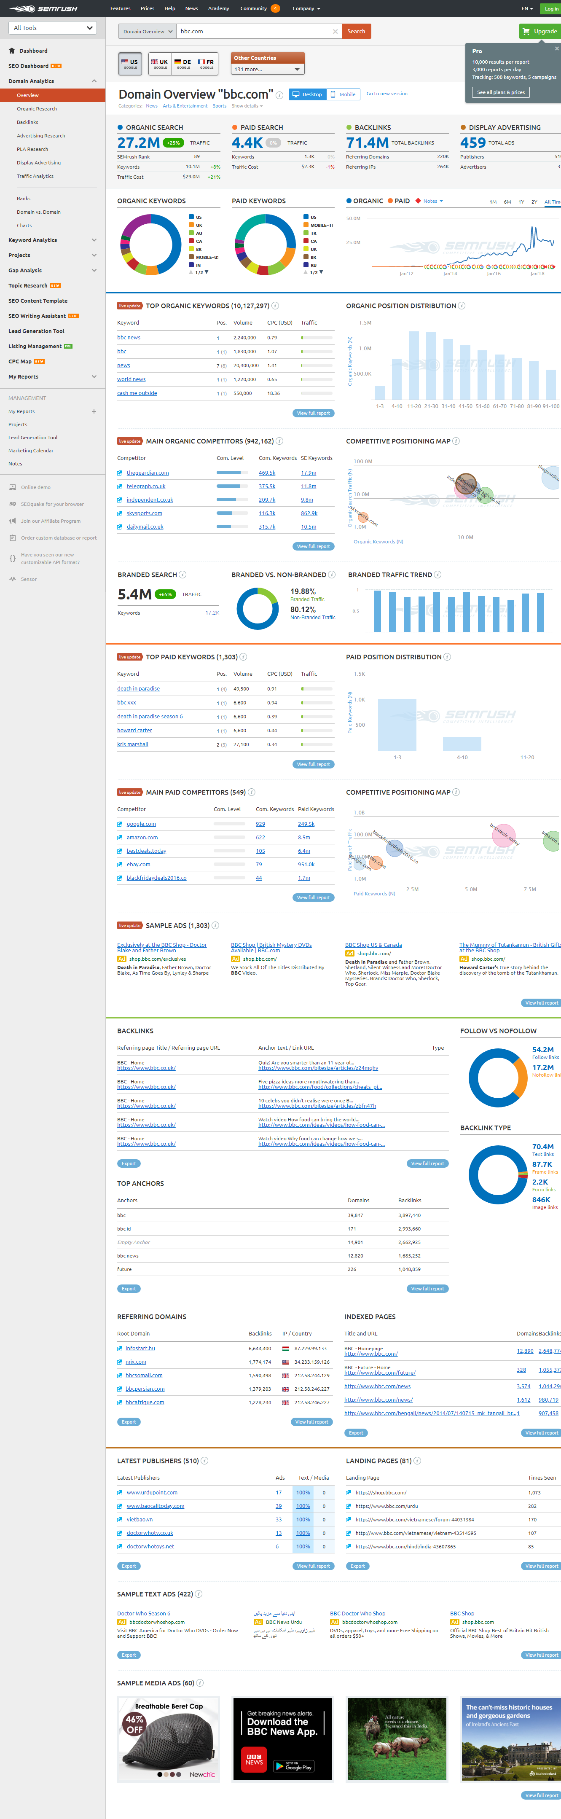
Task: Click the MOBILE-TI swatch in Paid Keywords legend
Action: 306,225
